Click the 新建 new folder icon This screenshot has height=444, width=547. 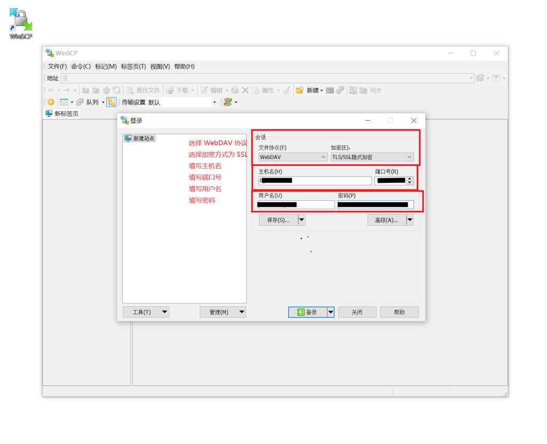pos(300,90)
